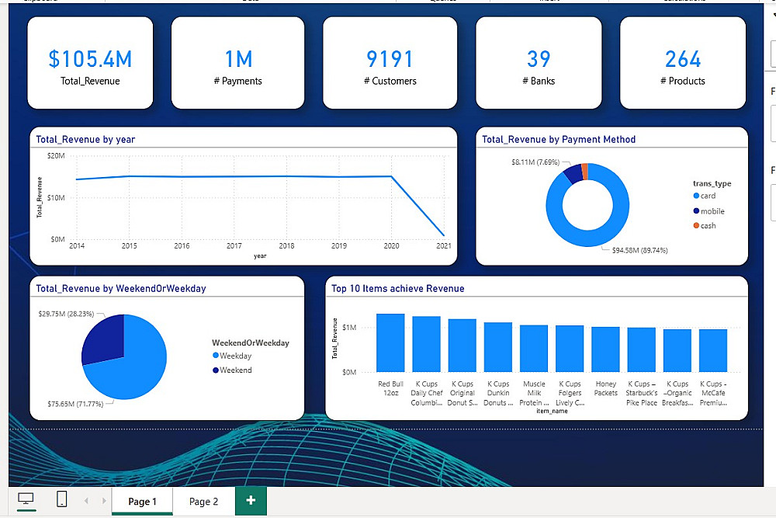This screenshot has width=776, height=518.
Task: Select the orange cash donut segment
Action: pyautogui.click(x=585, y=171)
